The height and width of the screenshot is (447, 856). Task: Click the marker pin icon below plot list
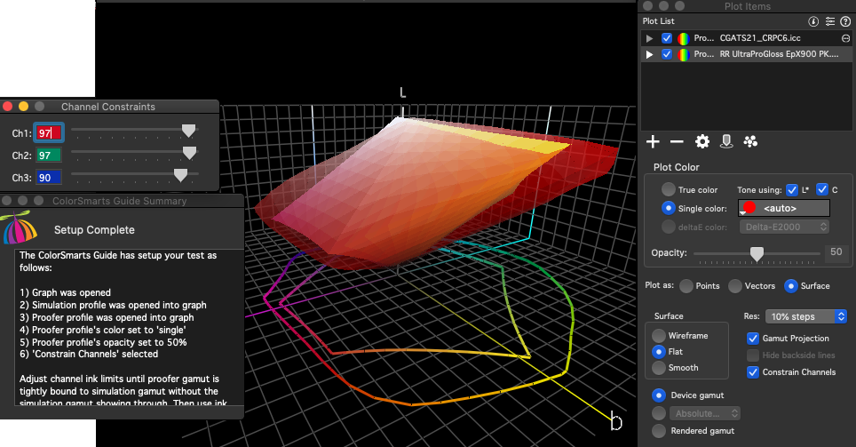point(725,141)
